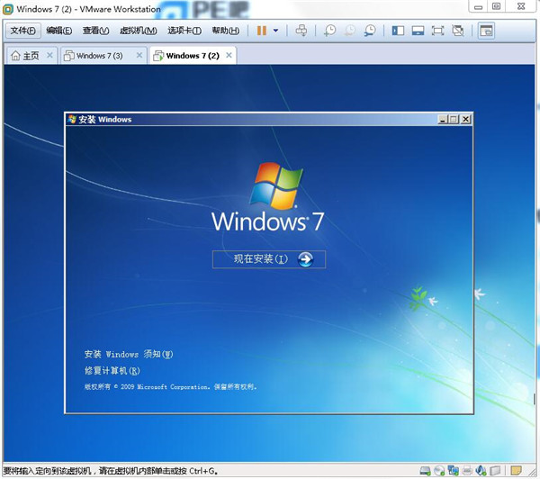Open the 选项卡(T) menu
The width and height of the screenshot is (540, 479).
pos(184,31)
